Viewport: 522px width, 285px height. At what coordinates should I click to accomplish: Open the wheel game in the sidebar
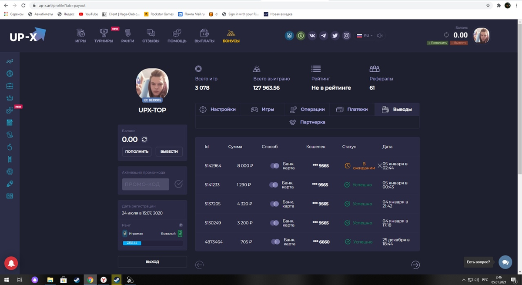pyautogui.click(x=10, y=74)
